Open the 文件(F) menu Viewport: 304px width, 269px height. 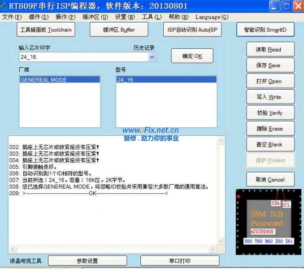12,17
